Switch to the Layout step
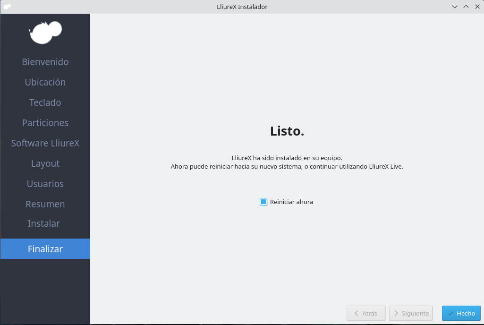Image resolution: width=484 pixels, height=325 pixels. tap(45, 163)
